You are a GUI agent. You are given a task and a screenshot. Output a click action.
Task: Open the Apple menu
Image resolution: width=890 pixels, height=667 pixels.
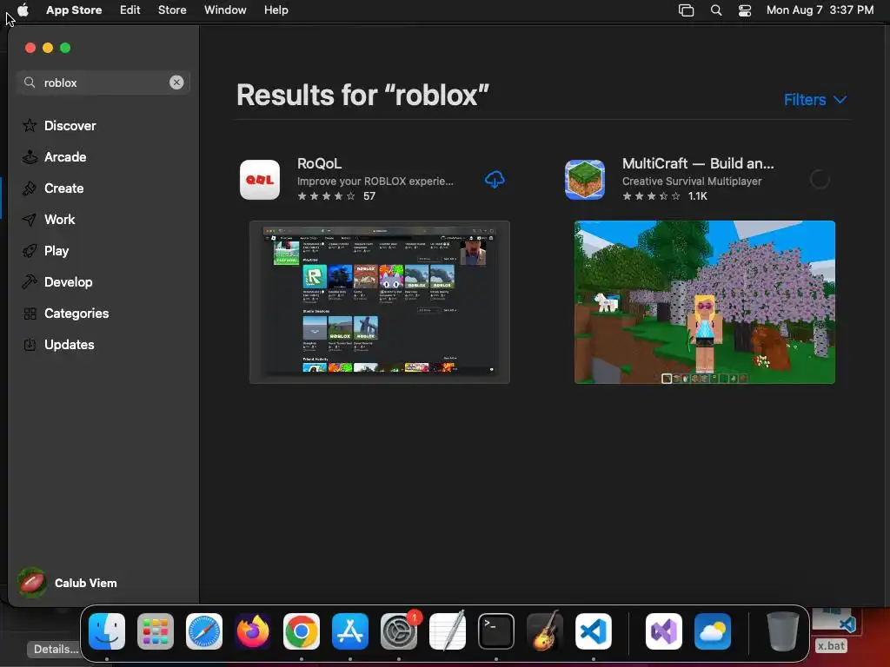(23, 10)
